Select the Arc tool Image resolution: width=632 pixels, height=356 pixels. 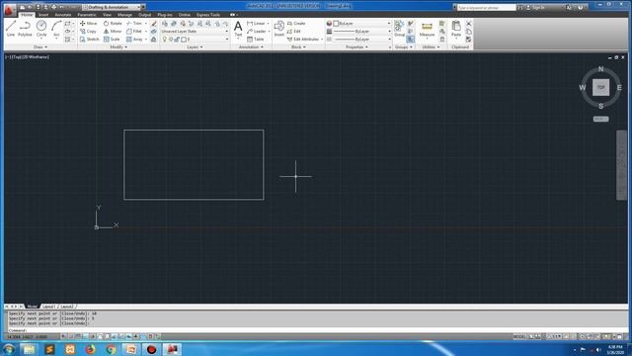click(56, 29)
